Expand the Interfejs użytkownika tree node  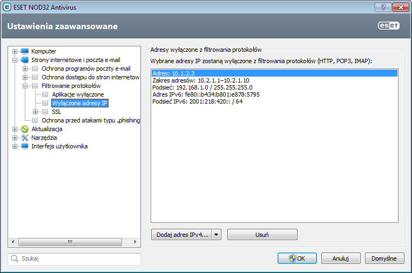coord(15,146)
